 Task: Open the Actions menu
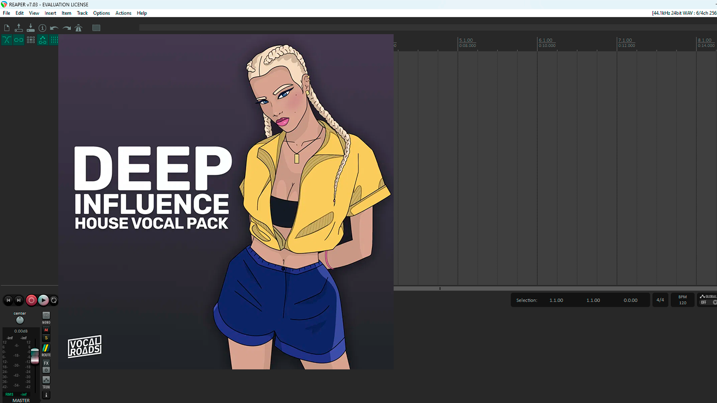tap(123, 13)
